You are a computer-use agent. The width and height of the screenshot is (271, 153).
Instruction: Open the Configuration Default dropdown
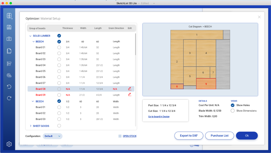(x=52, y=136)
